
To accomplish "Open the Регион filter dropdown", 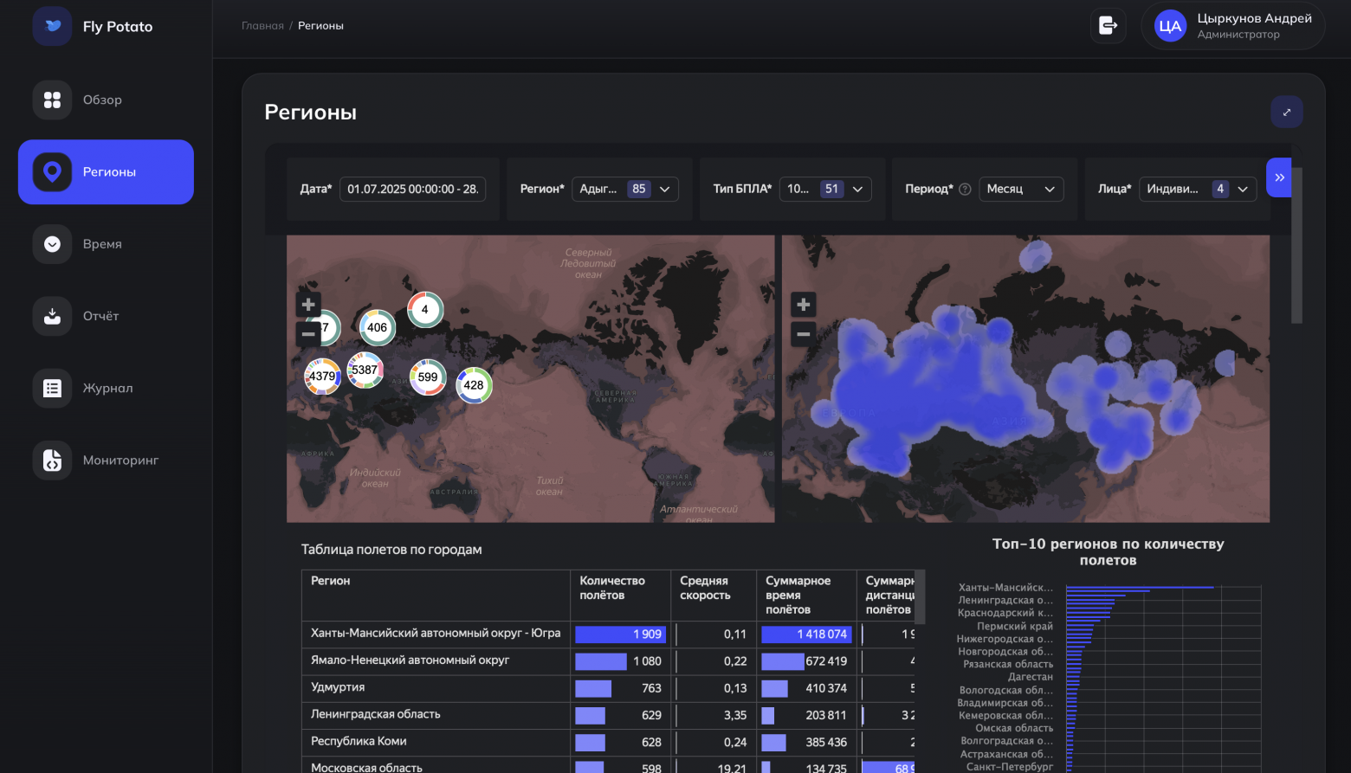I will pos(625,189).
